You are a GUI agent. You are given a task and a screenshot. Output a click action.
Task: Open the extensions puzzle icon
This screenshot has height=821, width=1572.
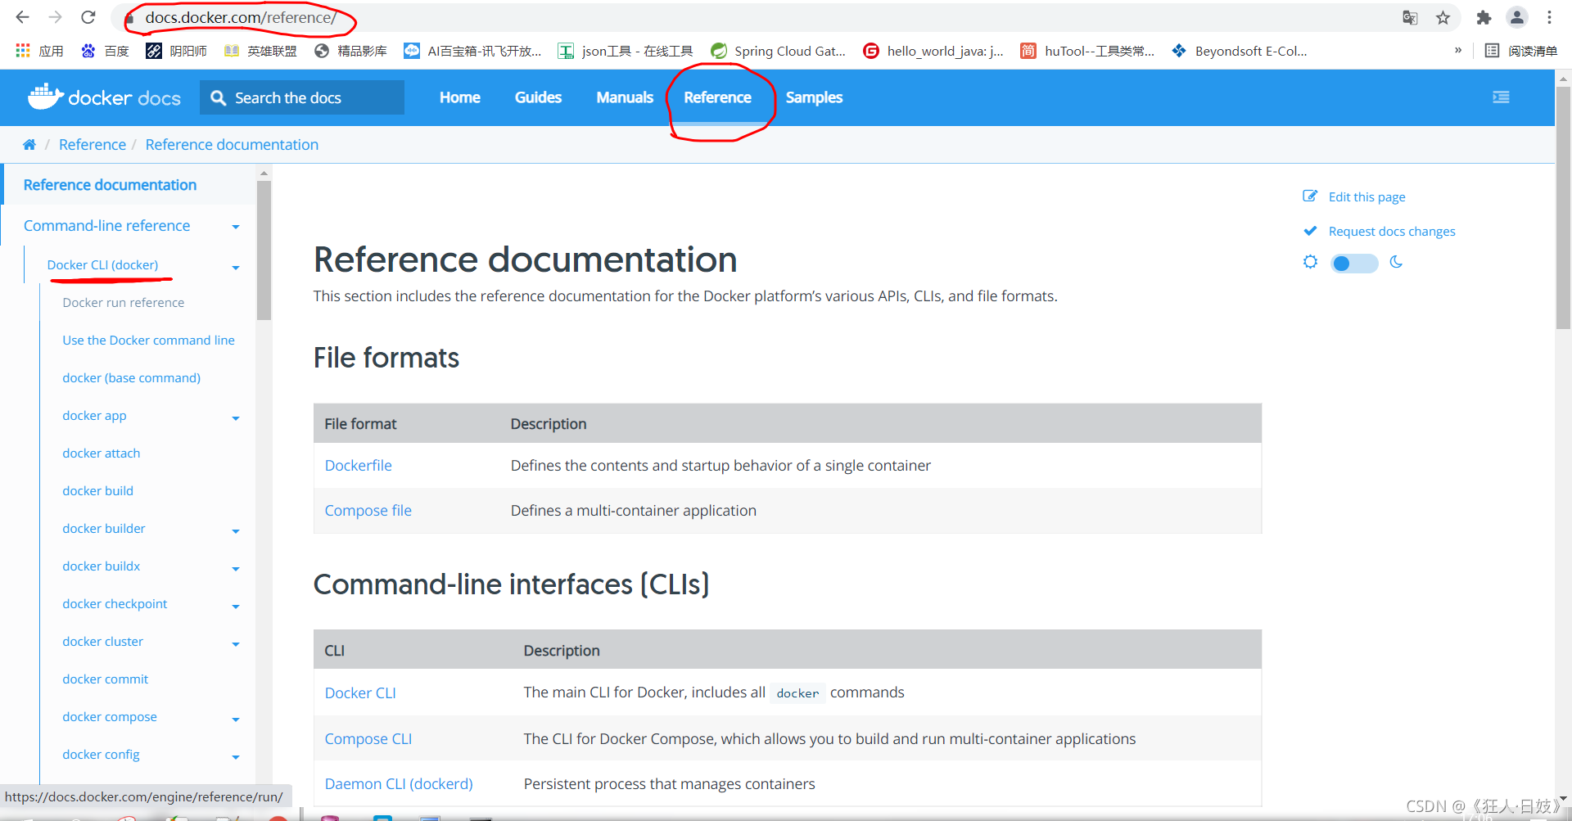pos(1484,17)
